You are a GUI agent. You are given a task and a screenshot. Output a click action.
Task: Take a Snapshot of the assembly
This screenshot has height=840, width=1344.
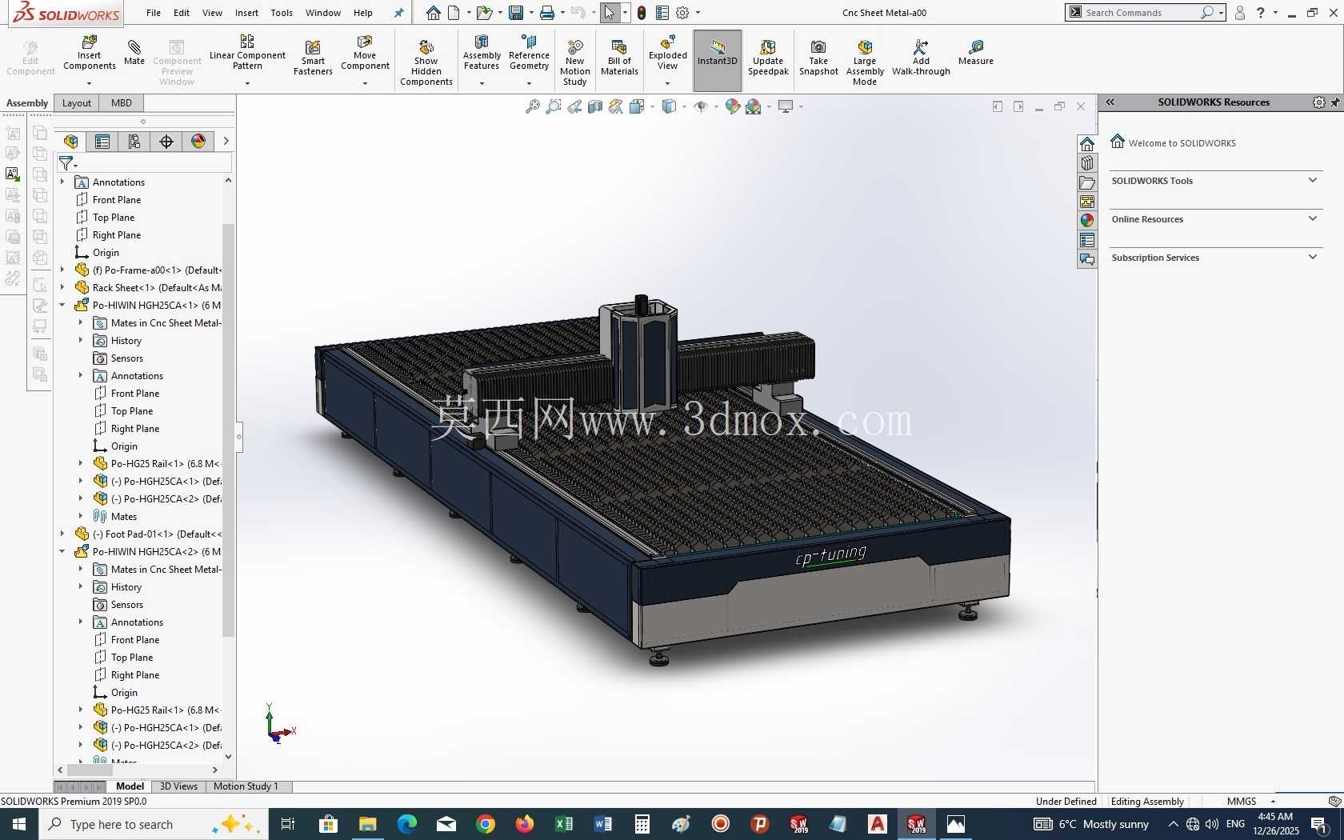click(x=818, y=58)
